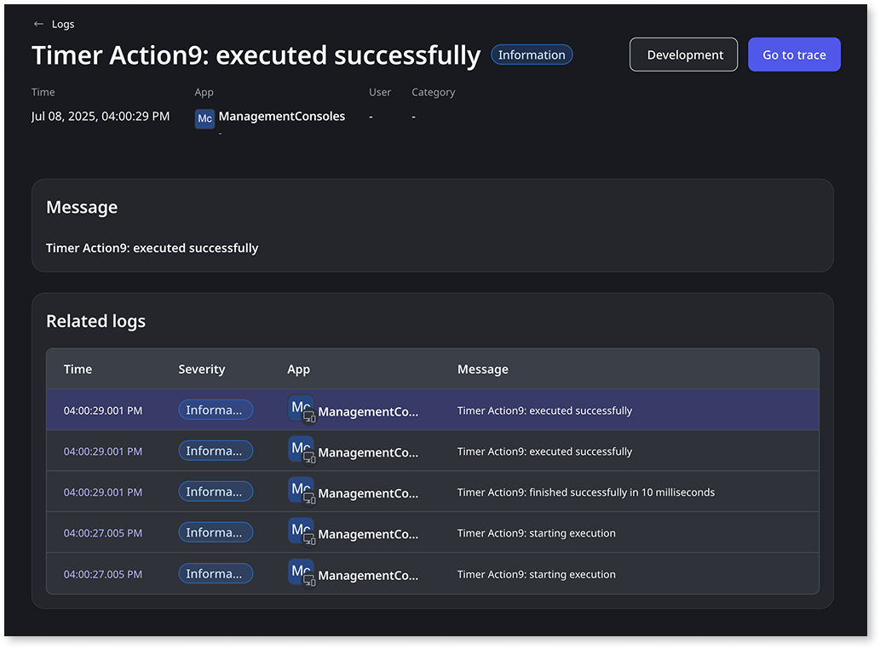Click the Mc icon on the 'finished successfully' row
The height and width of the screenshot is (649, 880).
pos(301,490)
